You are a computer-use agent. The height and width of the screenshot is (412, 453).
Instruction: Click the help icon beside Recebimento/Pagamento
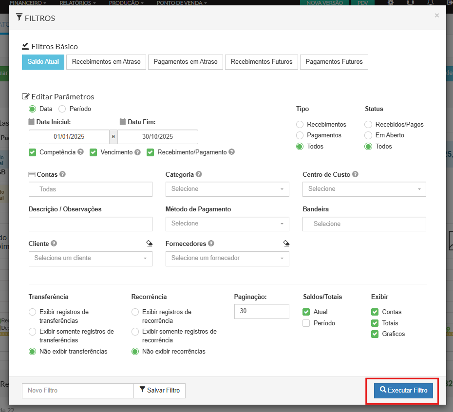[x=232, y=152]
